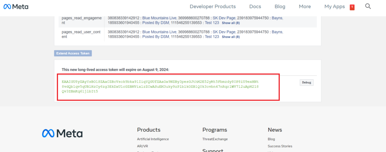Open the Docs menu item
This screenshot has width=386, height=152.
[x=255, y=7]
